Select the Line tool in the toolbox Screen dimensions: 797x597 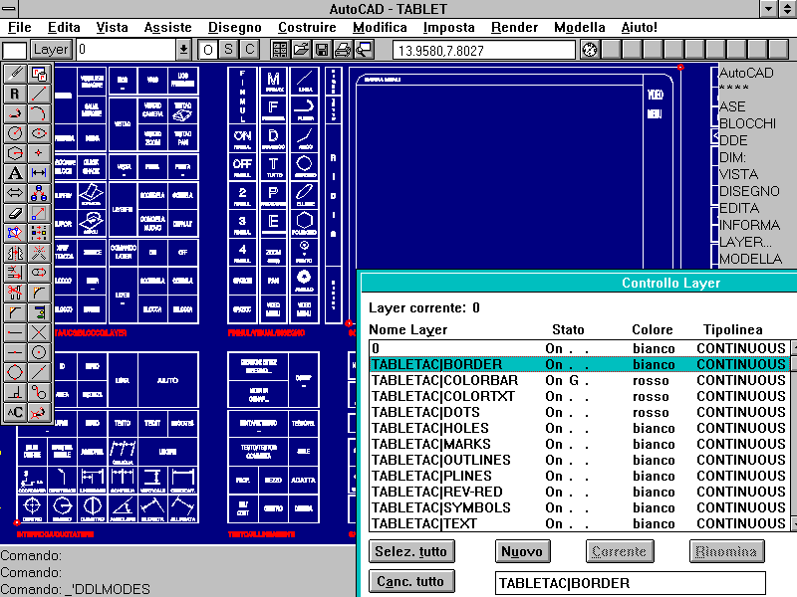click(x=39, y=94)
